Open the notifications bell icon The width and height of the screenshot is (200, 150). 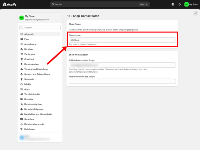pyautogui.click(x=179, y=4)
